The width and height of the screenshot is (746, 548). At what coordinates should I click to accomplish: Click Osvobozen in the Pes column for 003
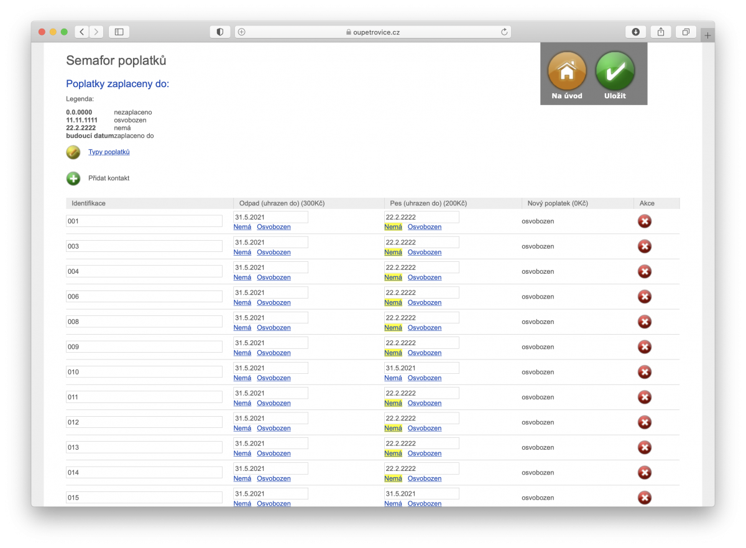(425, 252)
